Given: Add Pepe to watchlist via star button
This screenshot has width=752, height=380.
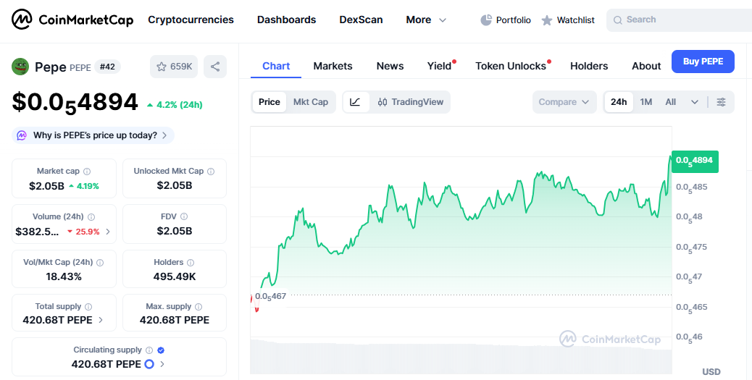Looking at the screenshot, I should [x=173, y=67].
